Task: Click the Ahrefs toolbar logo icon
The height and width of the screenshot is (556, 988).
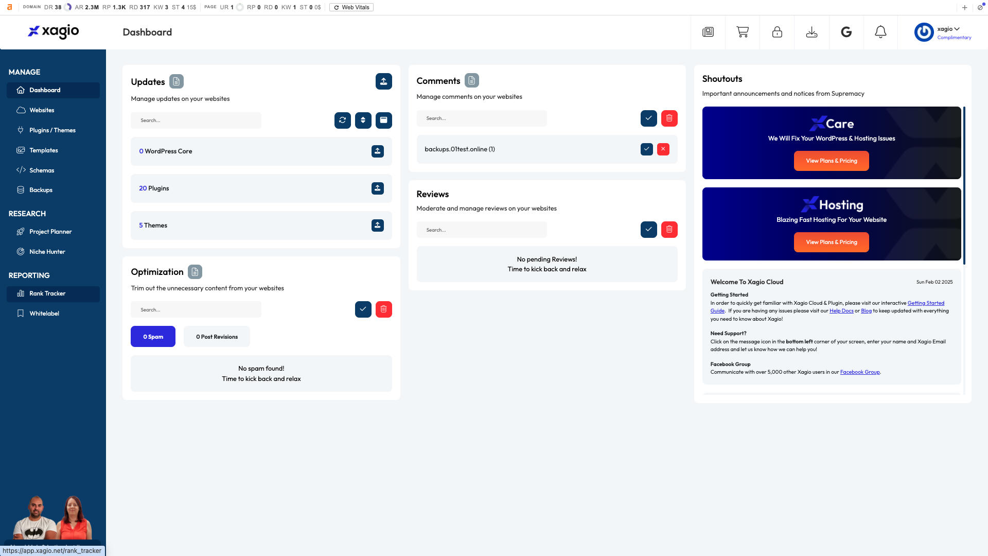Action: coord(9,7)
